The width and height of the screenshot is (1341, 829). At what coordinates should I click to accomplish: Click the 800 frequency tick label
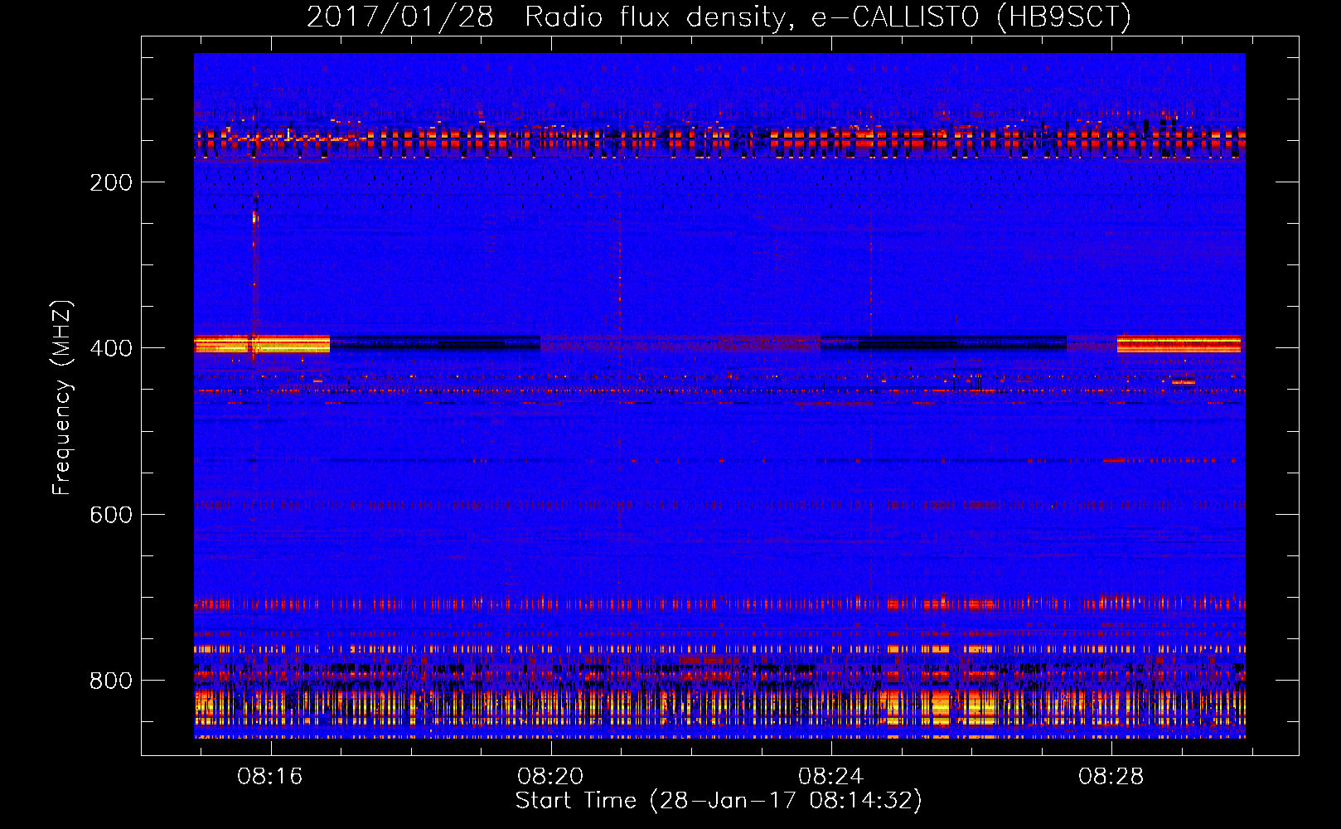[x=111, y=681]
